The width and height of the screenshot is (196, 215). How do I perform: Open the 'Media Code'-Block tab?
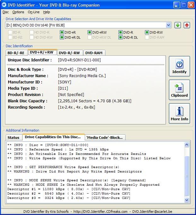pyautogui.click(x=106, y=138)
